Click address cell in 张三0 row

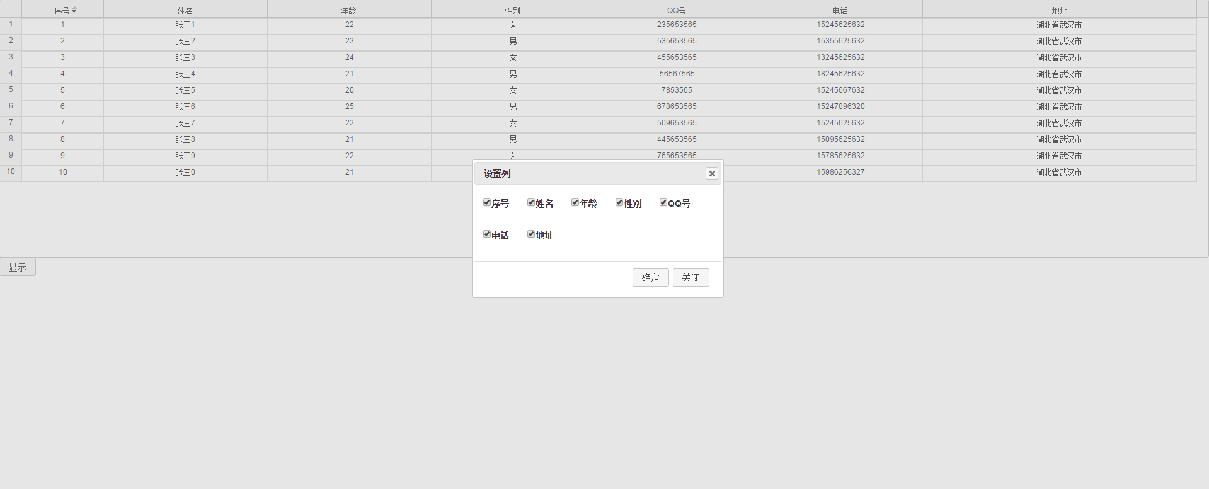(x=1060, y=172)
